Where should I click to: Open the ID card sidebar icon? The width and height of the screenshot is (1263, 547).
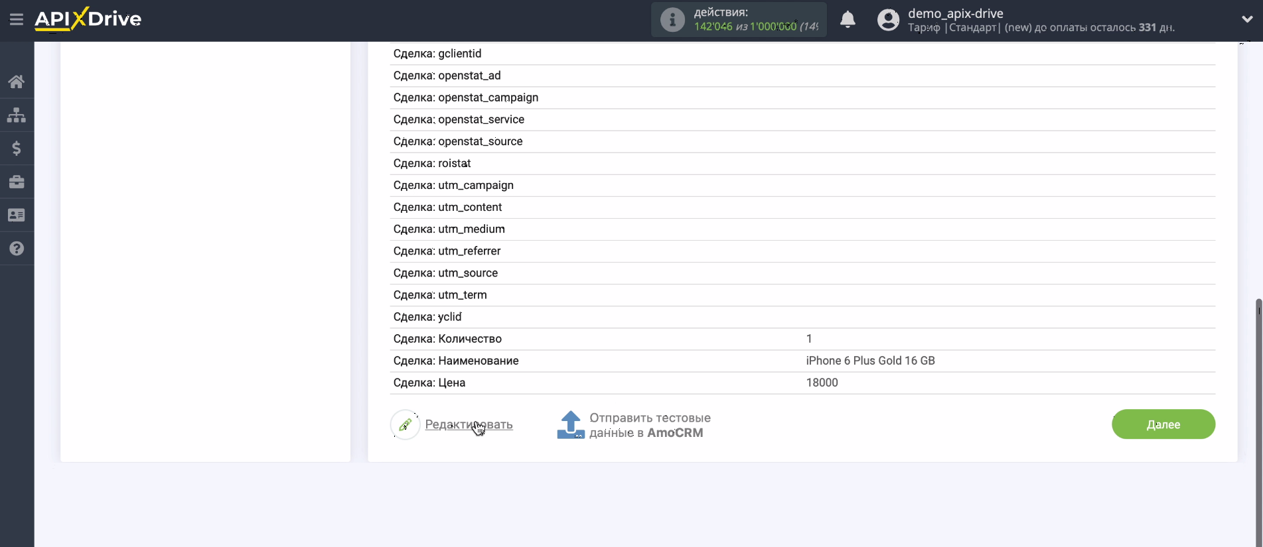(x=17, y=215)
